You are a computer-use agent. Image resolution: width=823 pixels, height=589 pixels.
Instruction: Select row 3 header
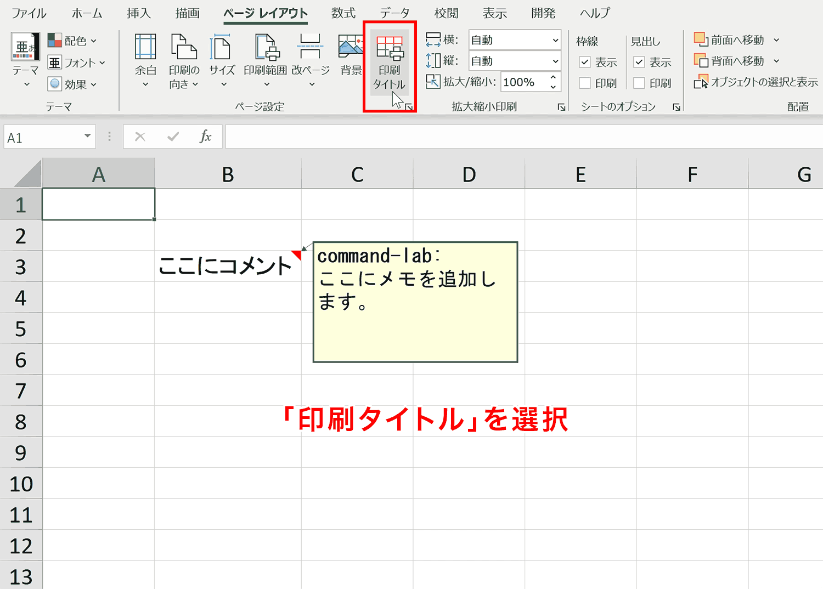(21, 267)
